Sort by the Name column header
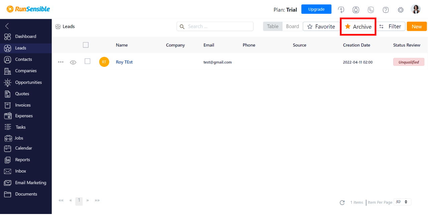 point(122,45)
